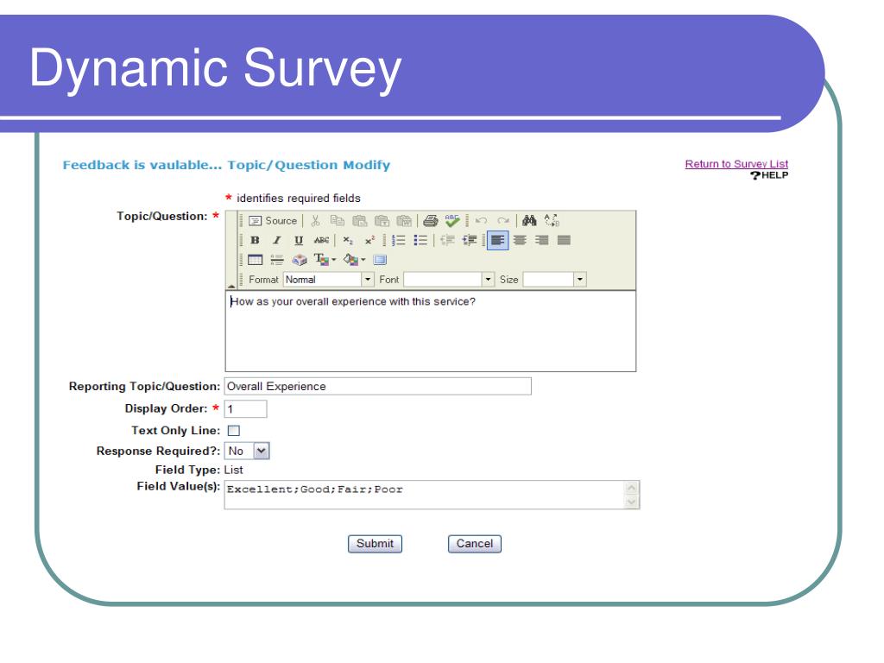The height and width of the screenshot is (663, 884).
Task: Open Find with the binoculars icon
Action: pos(529,220)
